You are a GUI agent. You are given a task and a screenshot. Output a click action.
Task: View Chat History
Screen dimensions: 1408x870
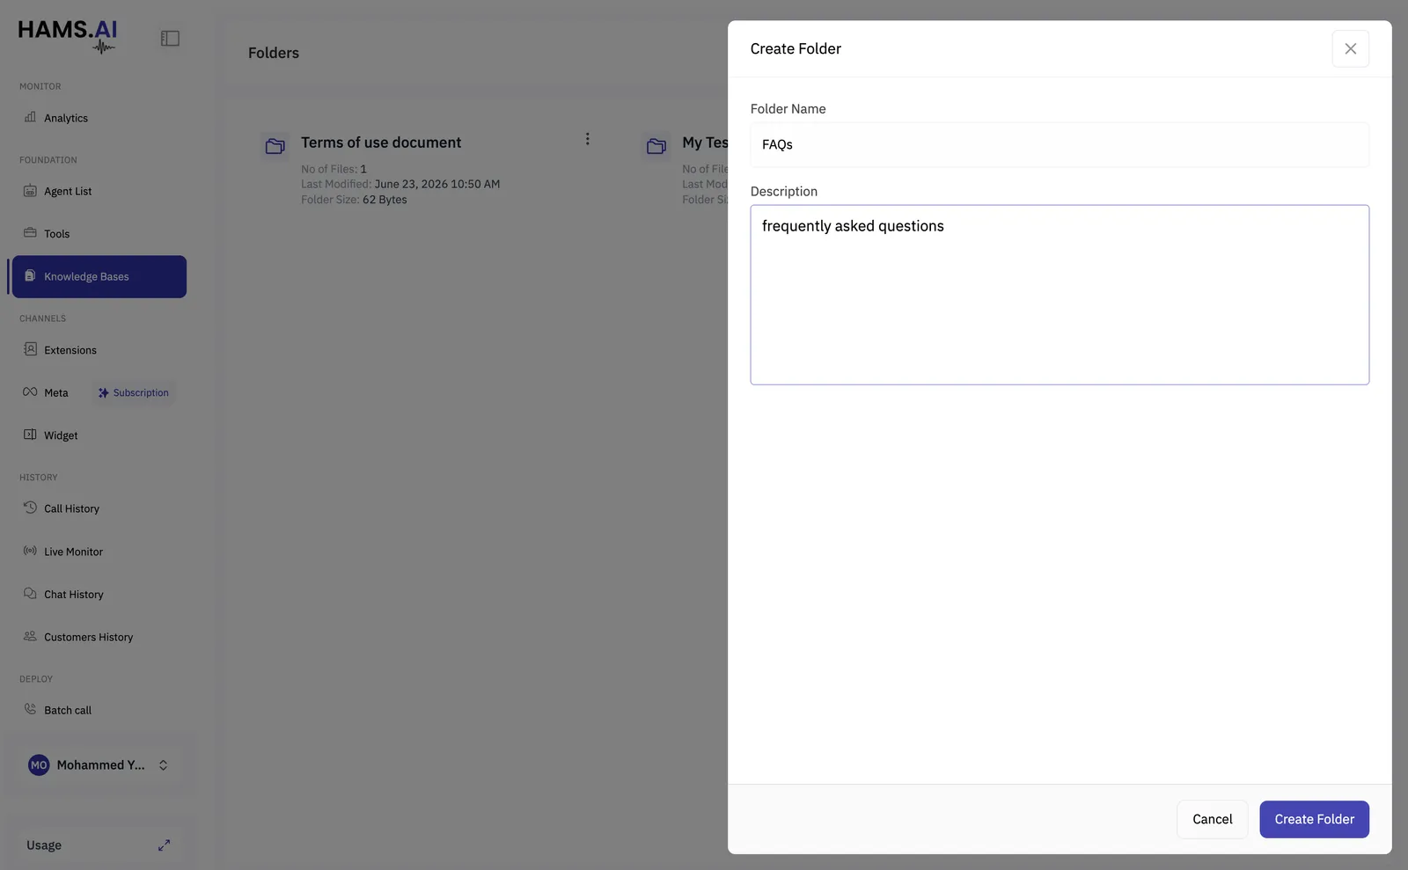pos(74,595)
